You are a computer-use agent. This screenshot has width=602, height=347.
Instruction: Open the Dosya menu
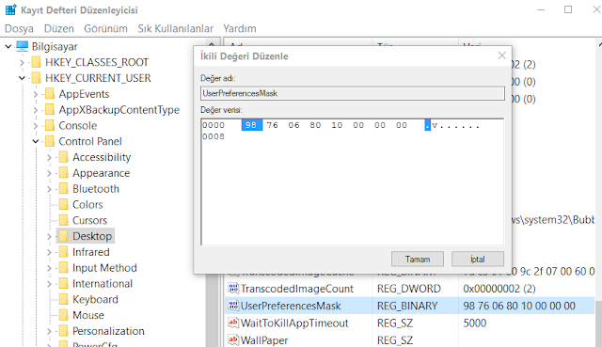(19, 28)
